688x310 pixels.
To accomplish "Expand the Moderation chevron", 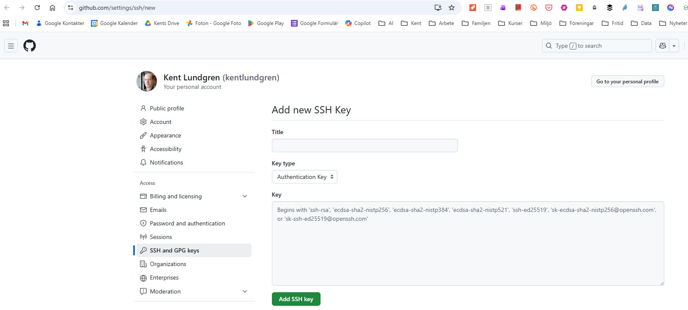I will pyautogui.click(x=245, y=291).
